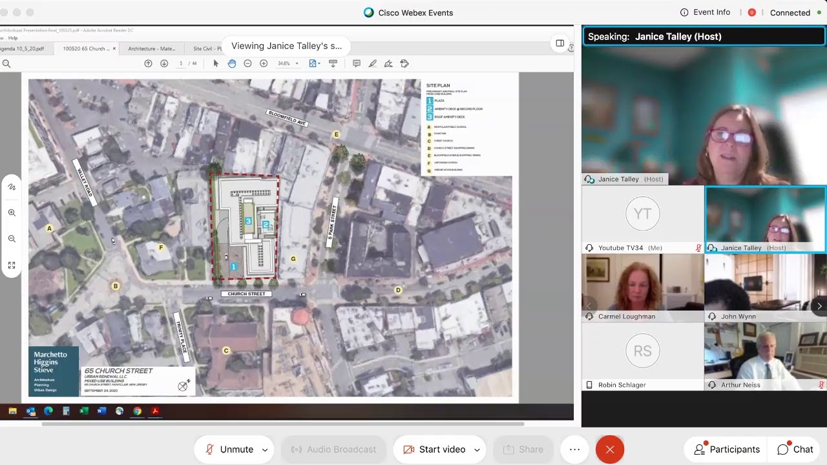Select the highlighter pen tool
This screenshot has height=465, width=827.
(x=372, y=63)
